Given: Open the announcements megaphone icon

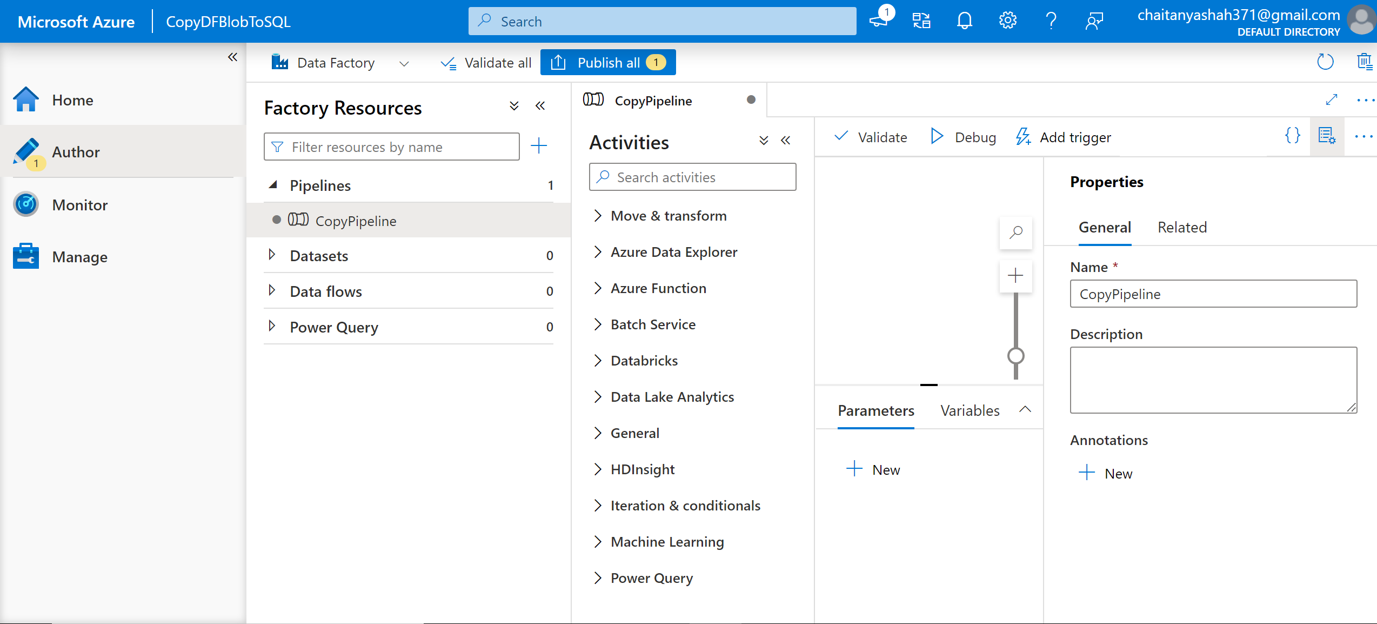Looking at the screenshot, I should pyautogui.click(x=880, y=20).
